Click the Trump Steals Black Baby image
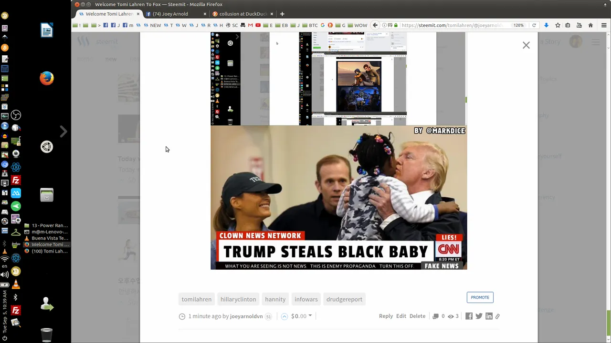This screenshot has height=343, width=611. click(338, 197)
